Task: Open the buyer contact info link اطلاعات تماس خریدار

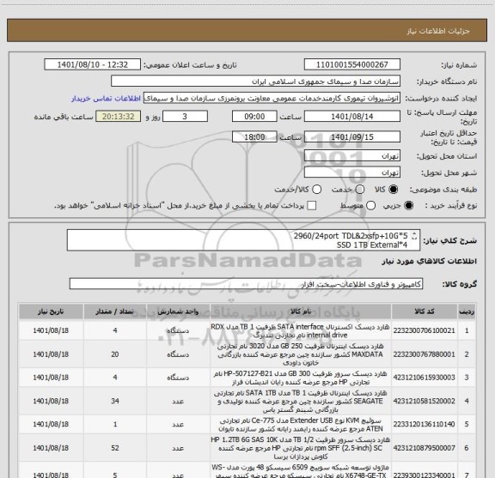Action: click(x=106, y=99)
